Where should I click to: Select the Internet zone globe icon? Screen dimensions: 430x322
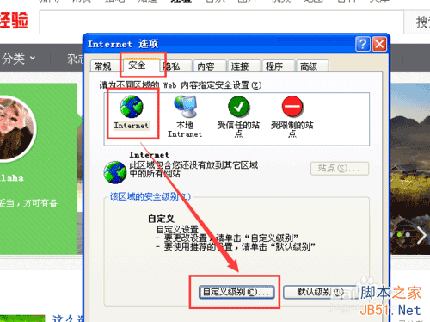pyautogui.click(x=132, y=107)
